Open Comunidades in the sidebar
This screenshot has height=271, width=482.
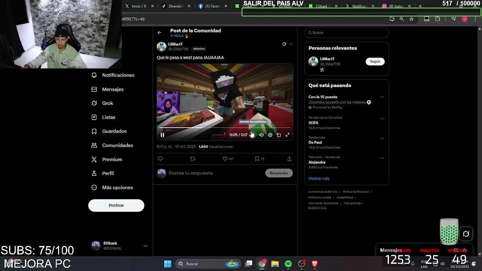click(x=112, y=145)
